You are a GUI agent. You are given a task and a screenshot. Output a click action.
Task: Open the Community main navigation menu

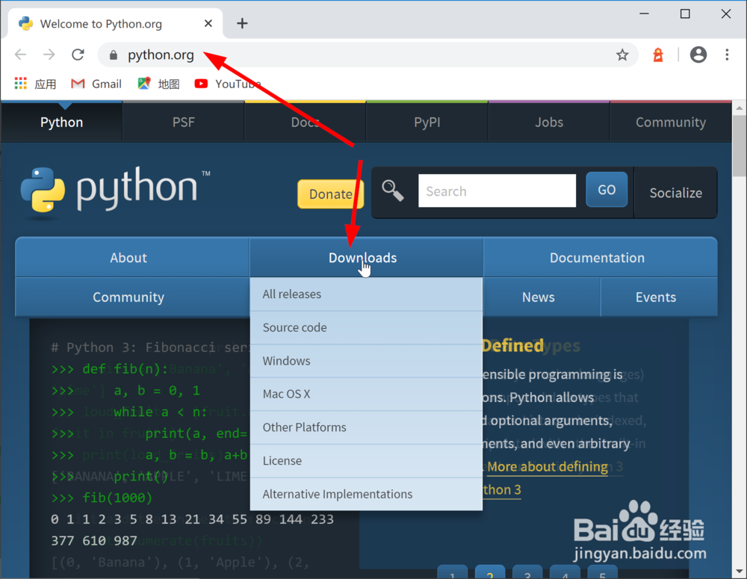click(132, 297)
